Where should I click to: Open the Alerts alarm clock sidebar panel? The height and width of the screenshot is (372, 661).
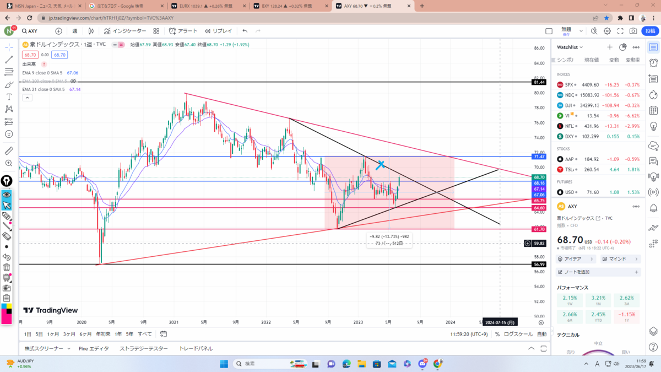(x=653, y=63)
